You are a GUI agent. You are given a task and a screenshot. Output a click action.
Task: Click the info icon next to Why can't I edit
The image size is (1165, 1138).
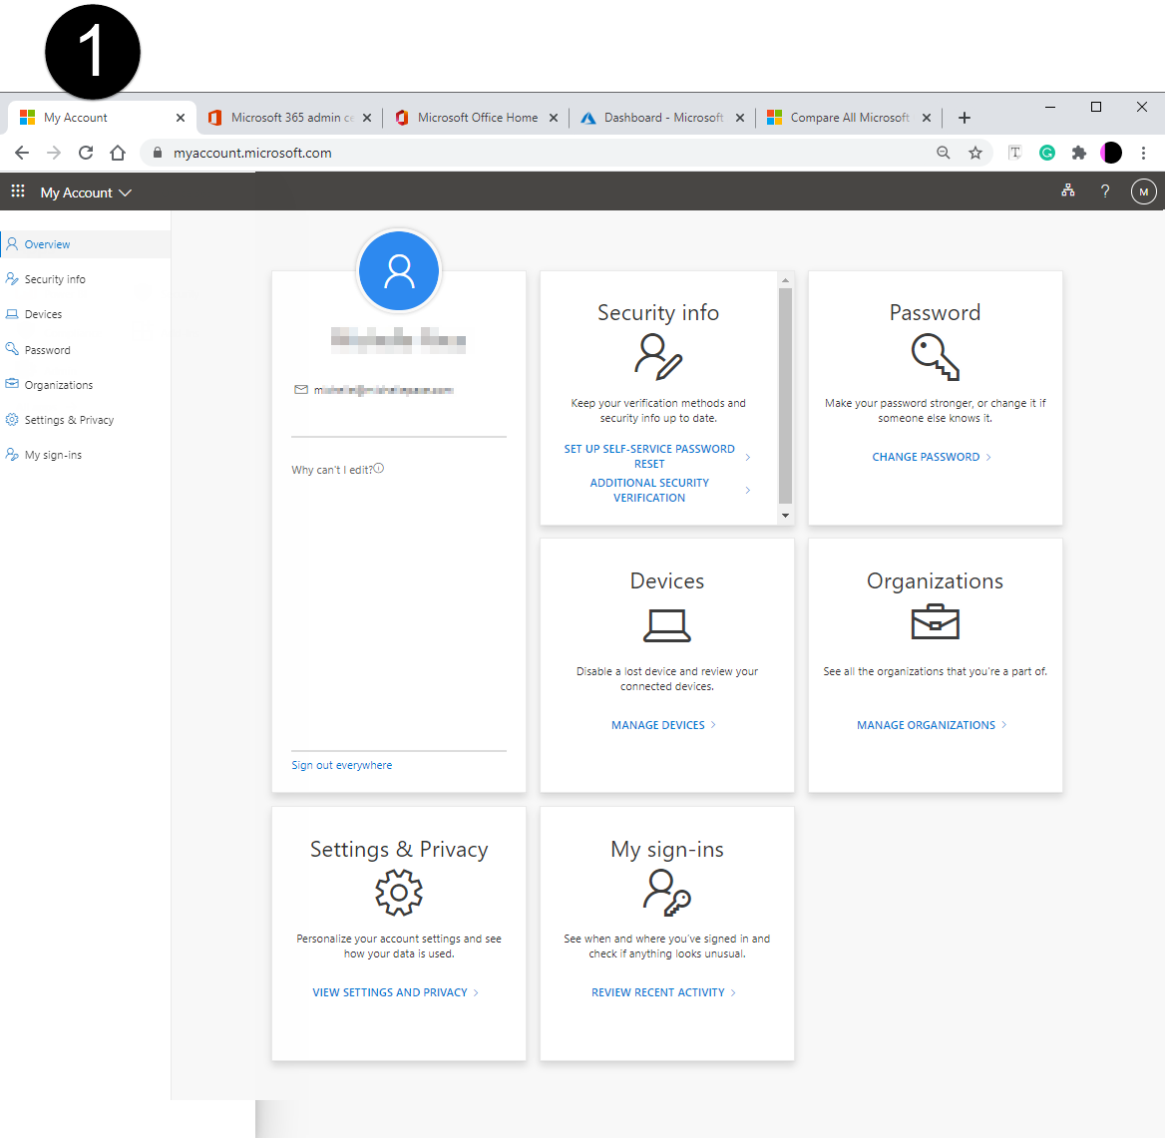[378, 467]
